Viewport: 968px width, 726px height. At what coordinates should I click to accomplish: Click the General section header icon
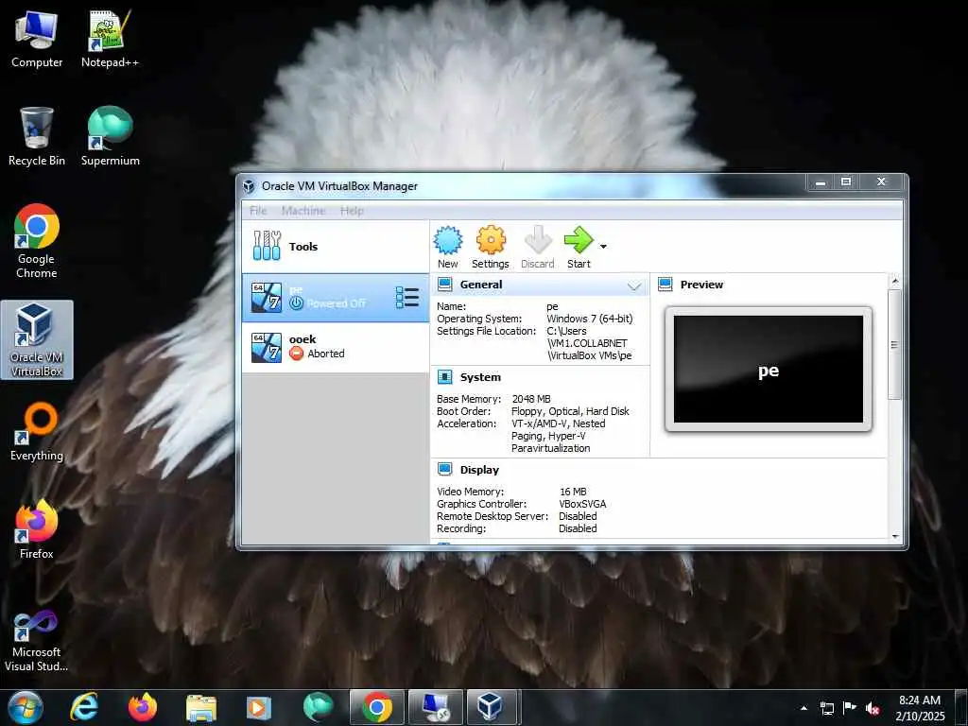point(444,284)
